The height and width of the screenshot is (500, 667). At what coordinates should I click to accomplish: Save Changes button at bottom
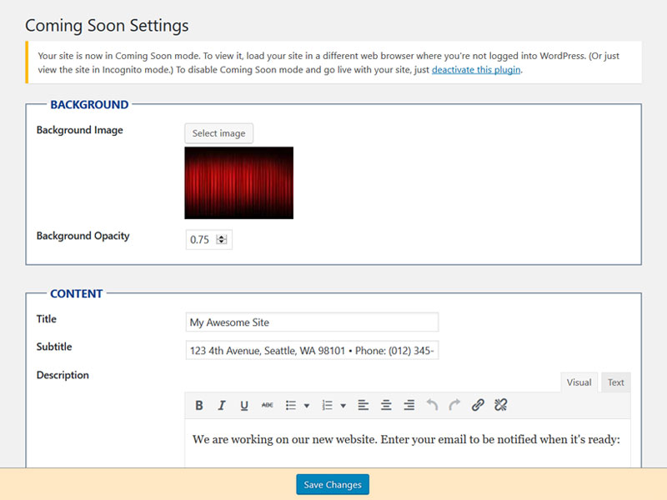[333, 485]
